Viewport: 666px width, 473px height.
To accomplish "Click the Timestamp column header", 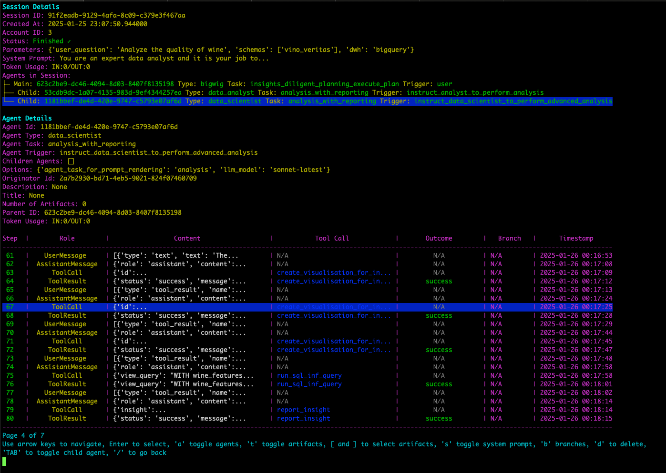I will point(576,239).
